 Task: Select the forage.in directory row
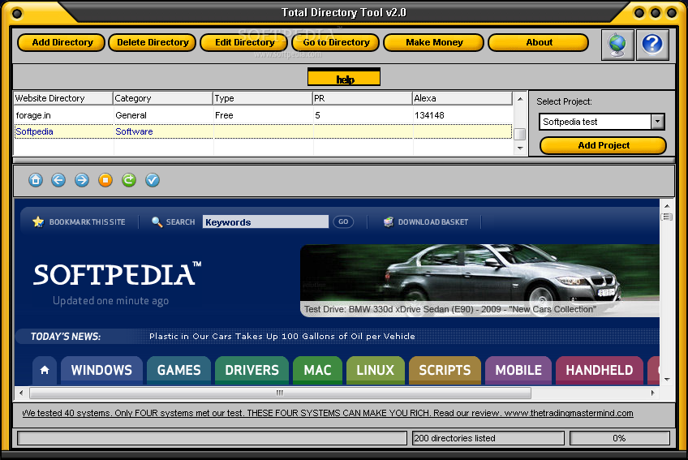[x=263, y=115]
